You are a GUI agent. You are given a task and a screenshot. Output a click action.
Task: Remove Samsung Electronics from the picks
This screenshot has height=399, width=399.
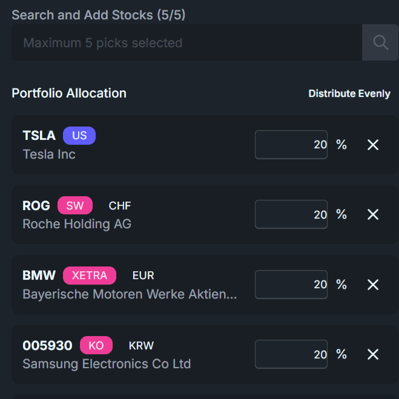tap(373, 354)
